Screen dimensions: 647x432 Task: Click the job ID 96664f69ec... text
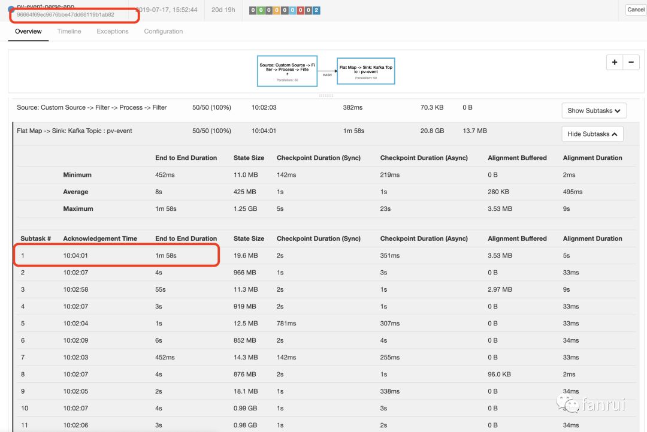pos(66,15)
